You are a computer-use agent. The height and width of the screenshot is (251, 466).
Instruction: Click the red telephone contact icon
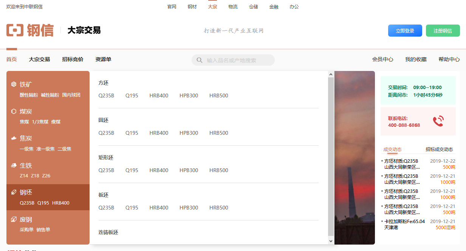coord(438,121)
